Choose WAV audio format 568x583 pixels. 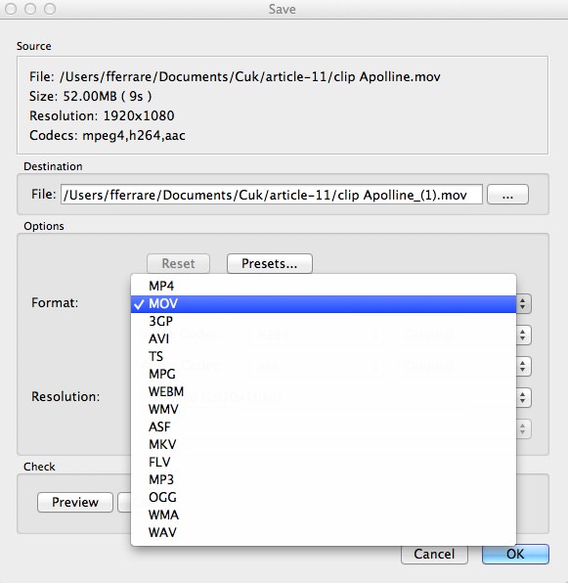pos(324,532)
